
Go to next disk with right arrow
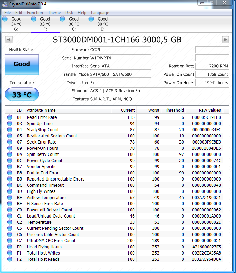[225, 40]
